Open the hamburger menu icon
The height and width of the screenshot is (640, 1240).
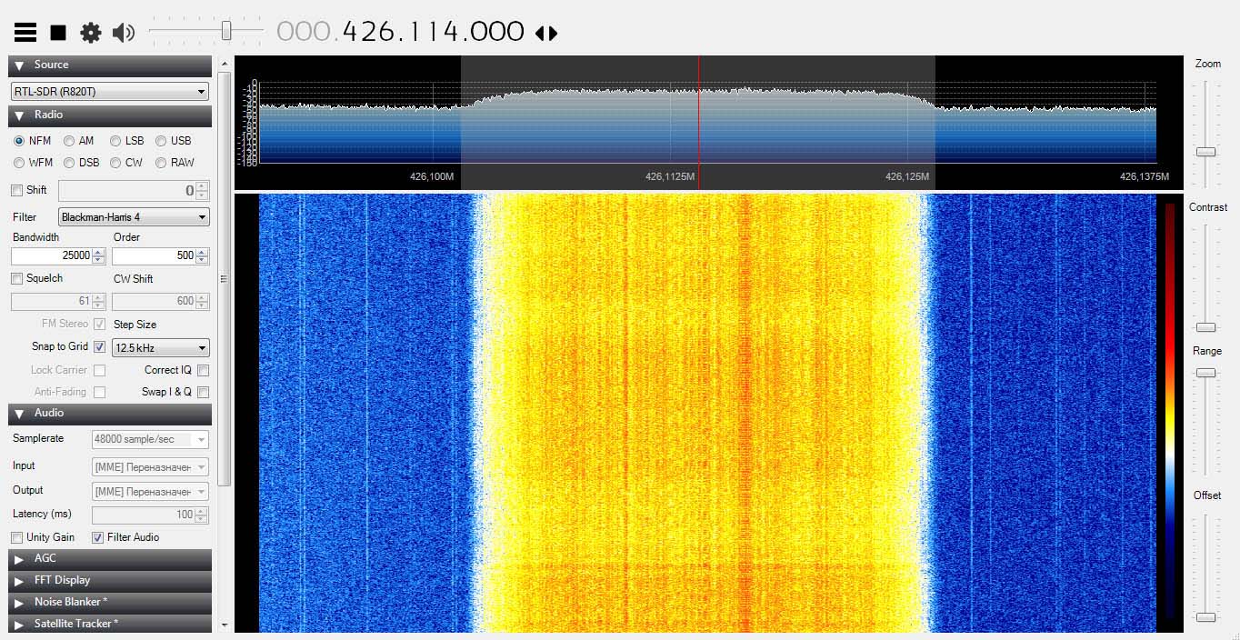(x=25, y=33)
